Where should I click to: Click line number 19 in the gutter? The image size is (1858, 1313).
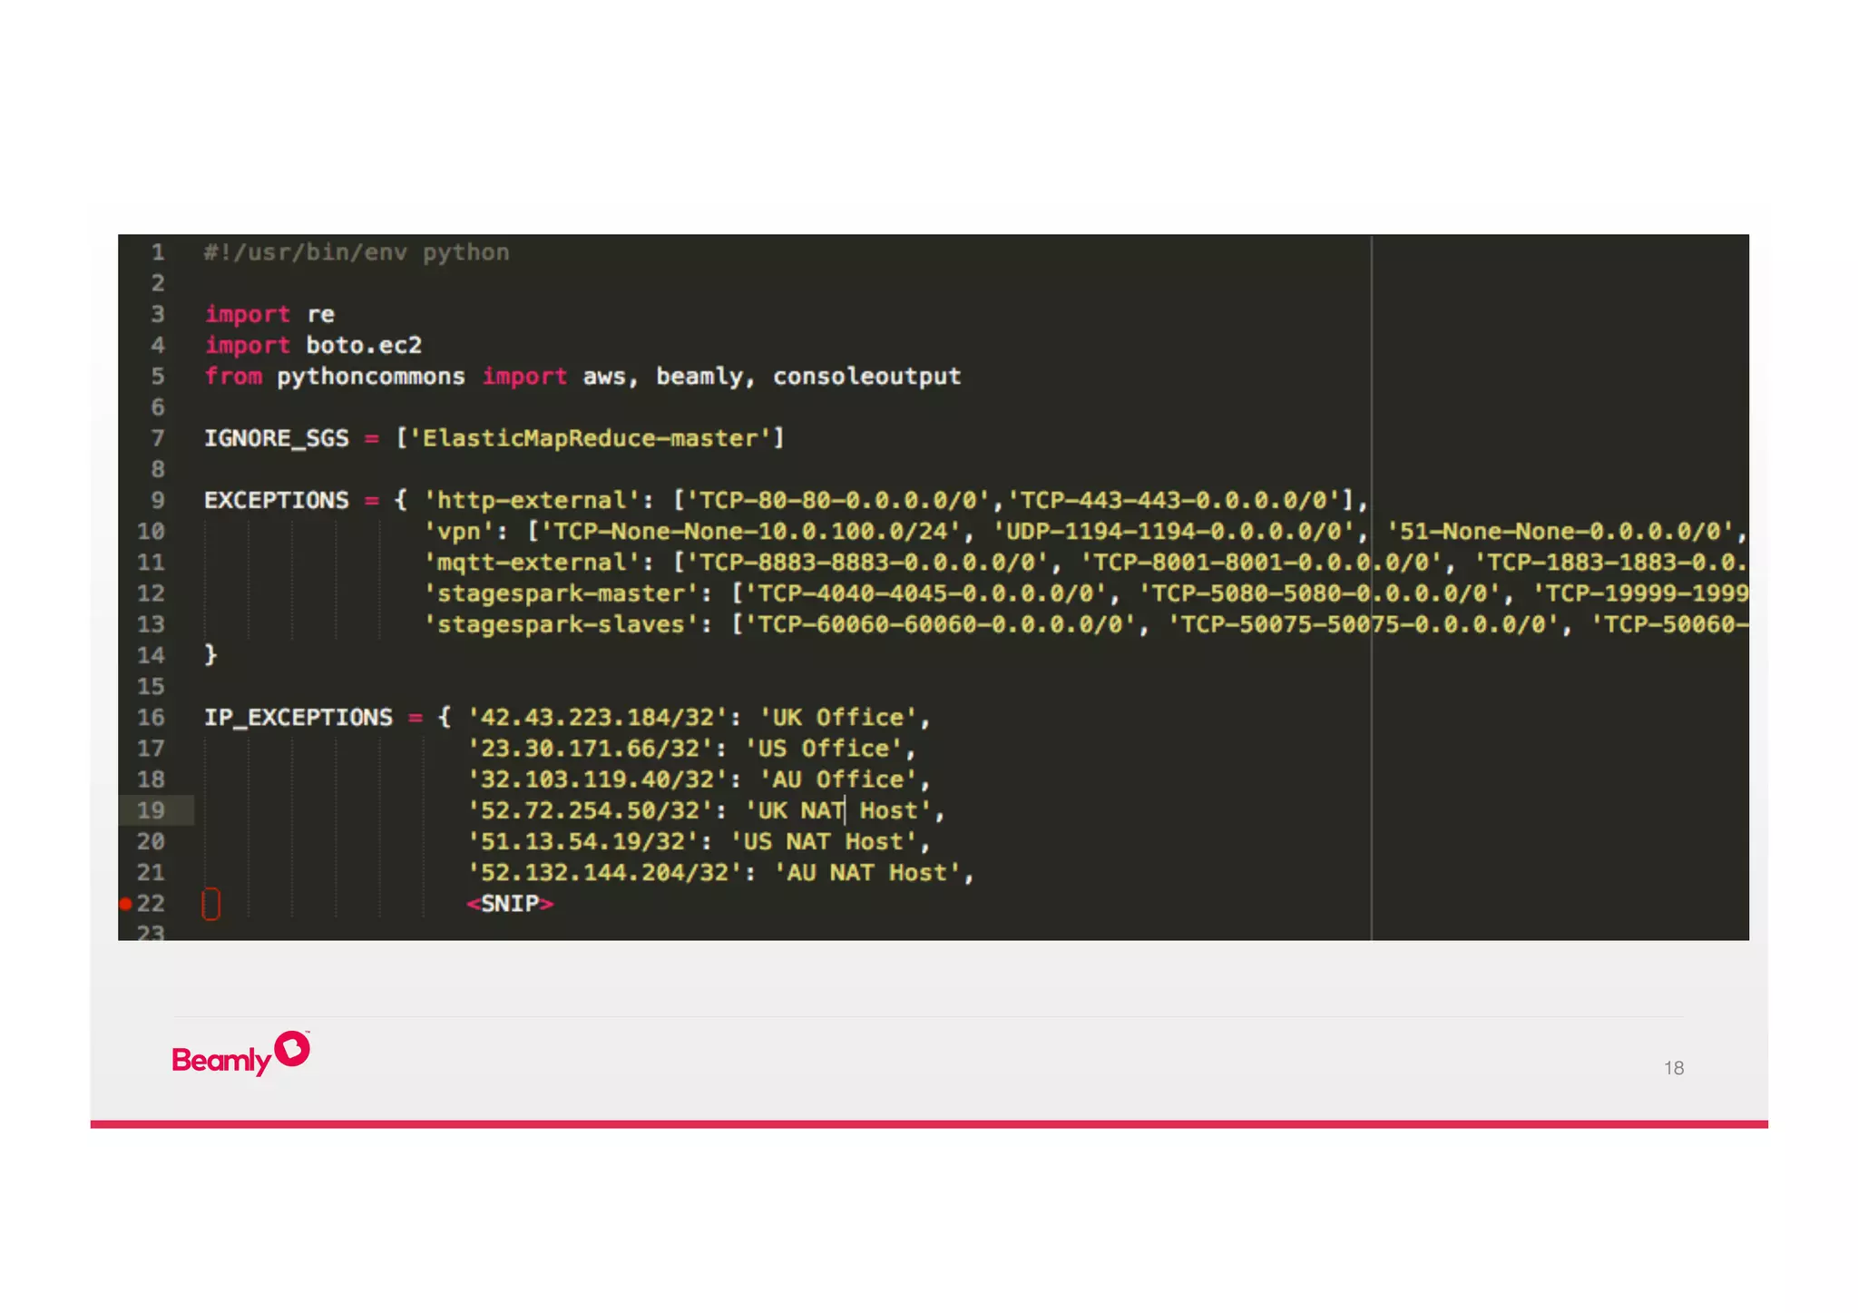[151, 810]
